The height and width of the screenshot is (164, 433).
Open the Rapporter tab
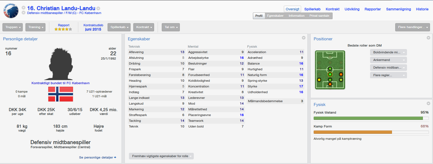[373, 9]
